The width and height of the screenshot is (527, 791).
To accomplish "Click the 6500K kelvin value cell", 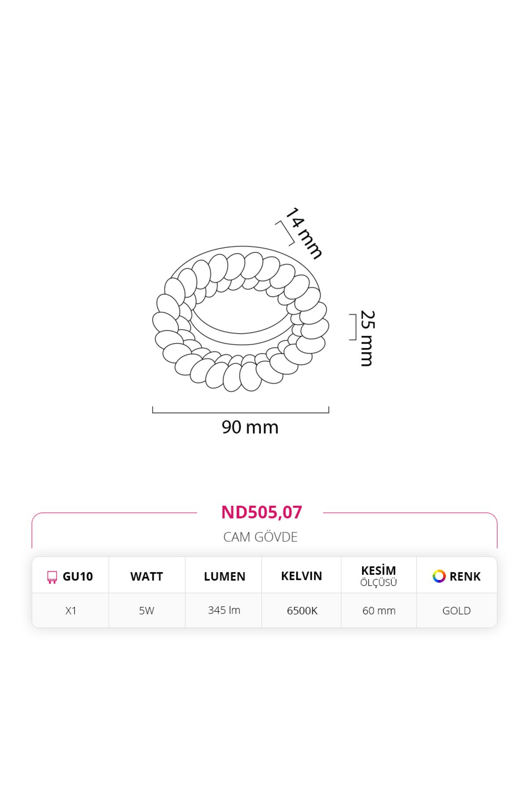I will point(302,610).
